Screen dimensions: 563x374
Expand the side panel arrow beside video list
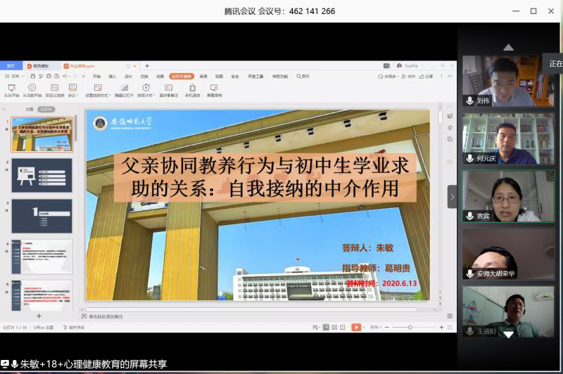tap(452, 197)
